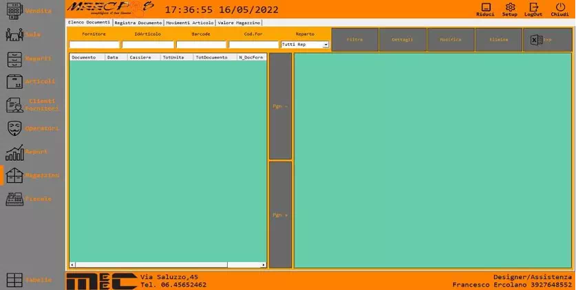
Task: Sort by Data column header
Action: [116, 58]
